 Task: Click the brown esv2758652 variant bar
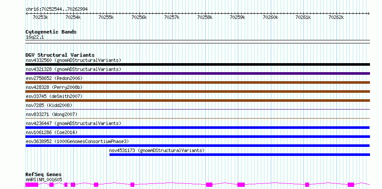tap(197, 82)
